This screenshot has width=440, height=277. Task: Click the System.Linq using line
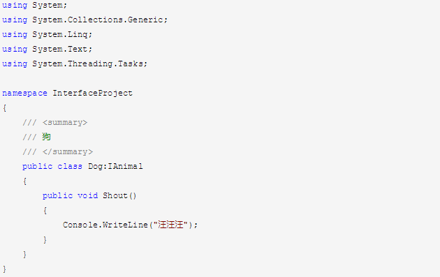(47, 34)
